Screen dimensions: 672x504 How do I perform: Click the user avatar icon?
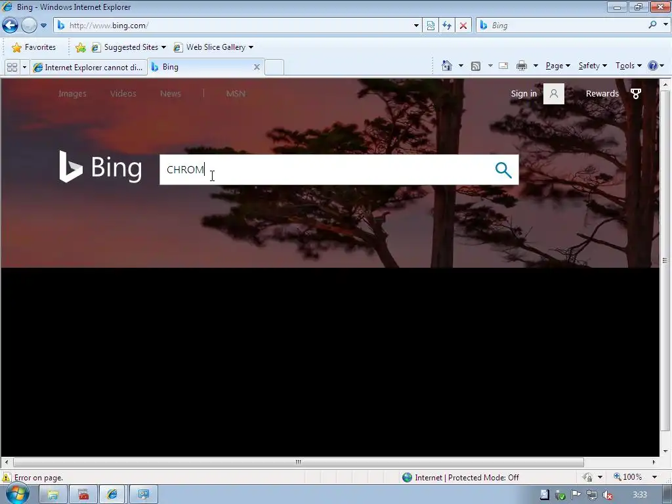tap(554, 93)
